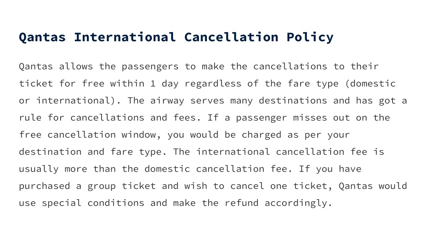This screenshot has height=240, width=428.
Task: Click the word 'serves' in the paragraph
Action: click(207, 101)
